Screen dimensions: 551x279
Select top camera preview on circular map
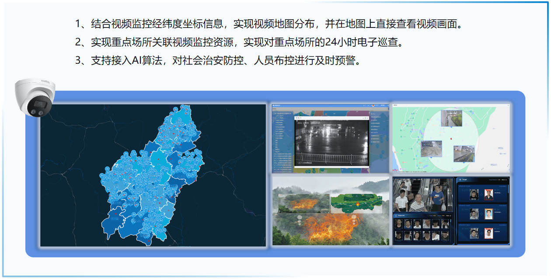click(x=451, y=118)
